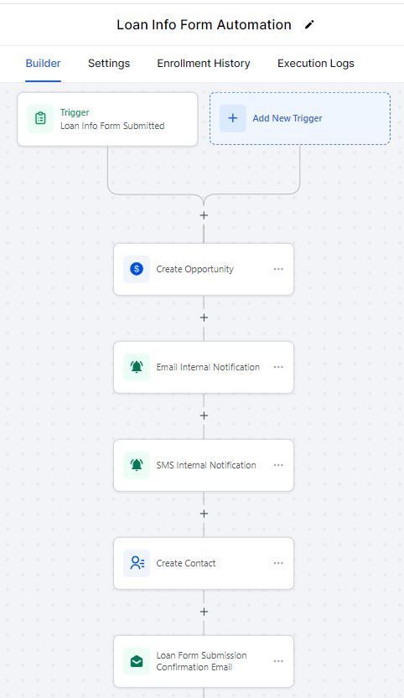Click the clipboard icon on the Trigger card
Screen dimensions: 404x698
coord(40,118)
